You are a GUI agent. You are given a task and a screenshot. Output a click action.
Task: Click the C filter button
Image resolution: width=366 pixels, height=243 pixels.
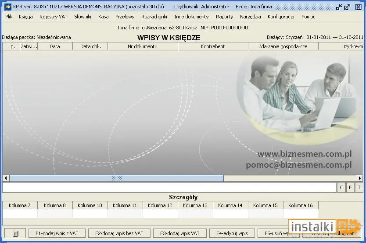(x=341, y=187)
